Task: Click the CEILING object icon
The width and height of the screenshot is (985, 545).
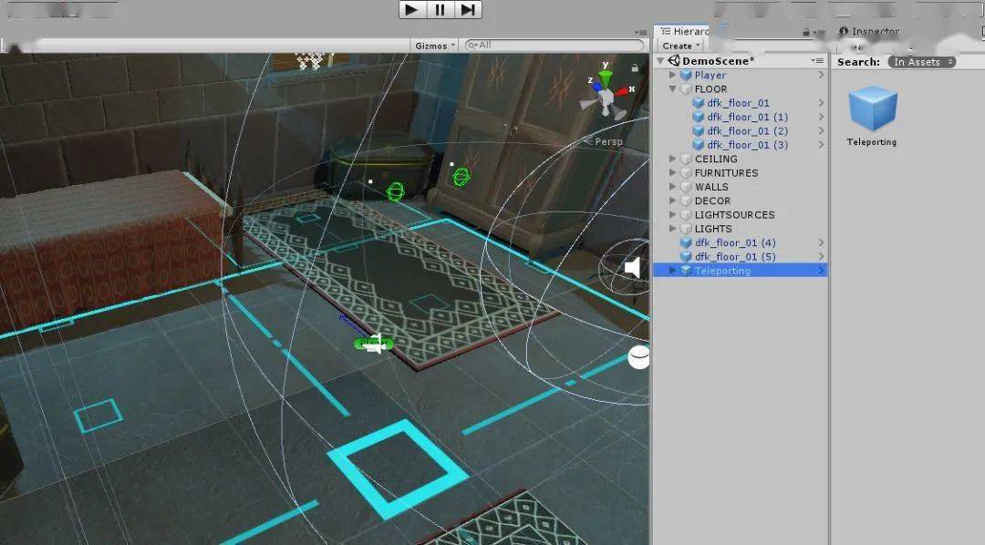Action: click(x=686, y=159)
